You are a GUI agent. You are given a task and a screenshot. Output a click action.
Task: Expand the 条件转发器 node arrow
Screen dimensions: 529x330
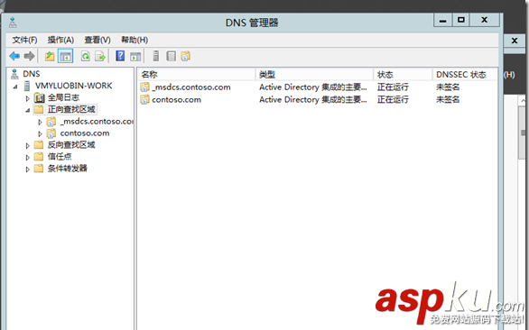coord(28,170)
